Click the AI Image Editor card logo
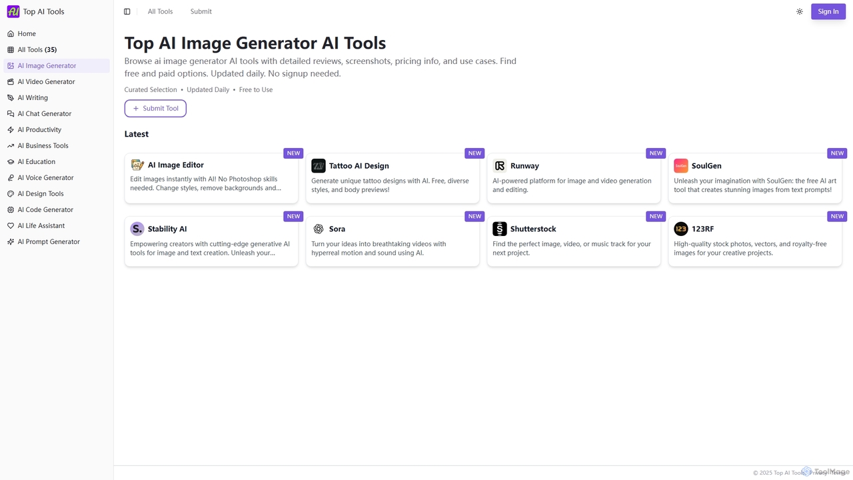853x480 pixels. (x=137, y=165)
